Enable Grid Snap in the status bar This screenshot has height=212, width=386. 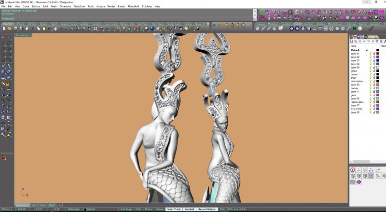126,209
